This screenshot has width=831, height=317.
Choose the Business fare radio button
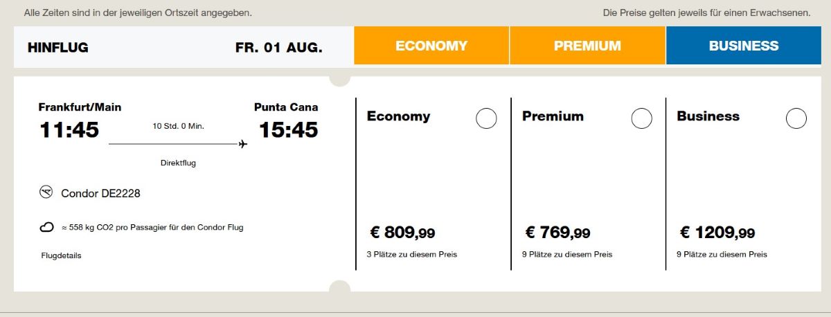click(796, 118)
